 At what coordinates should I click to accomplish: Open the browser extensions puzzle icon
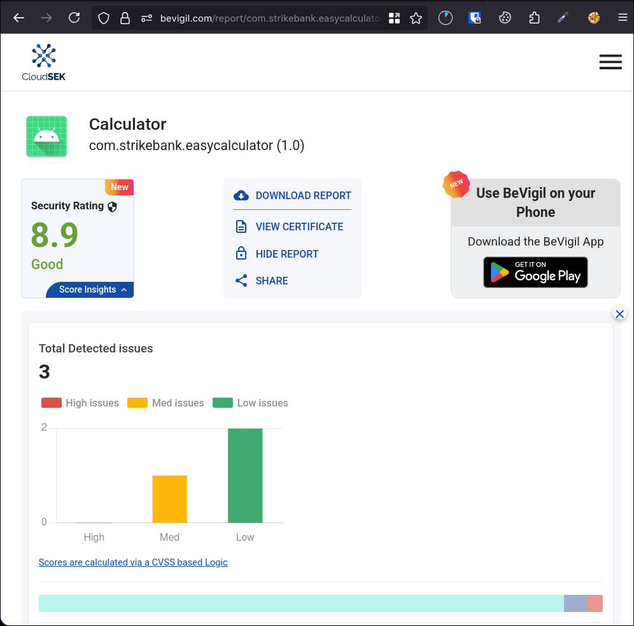pos(534,18)
